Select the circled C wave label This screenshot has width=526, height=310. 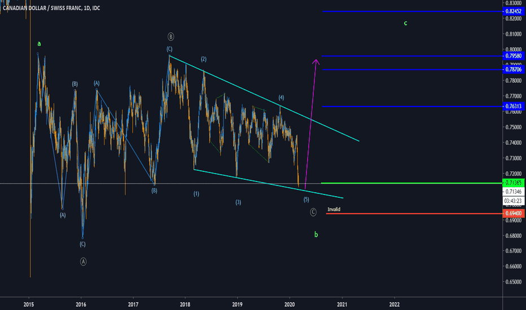point(313,212)
